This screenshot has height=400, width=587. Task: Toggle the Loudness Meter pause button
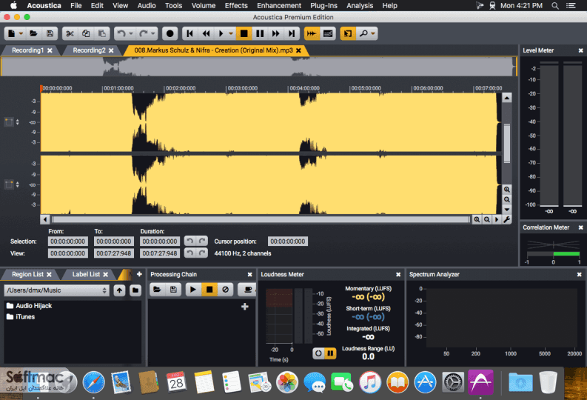tap(330, 353)
